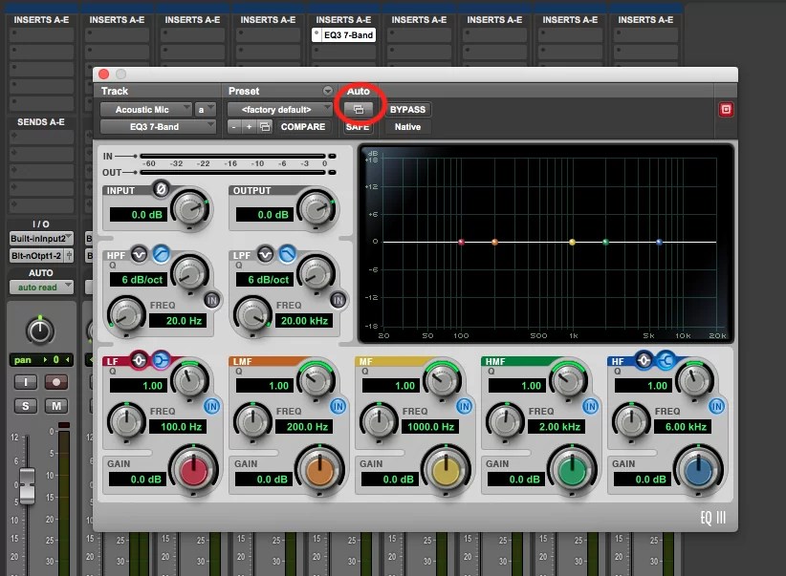This screenshot has width=786, height=576.
Task: Click the Built-inInput2 input path selector
Action: (39, 238)
